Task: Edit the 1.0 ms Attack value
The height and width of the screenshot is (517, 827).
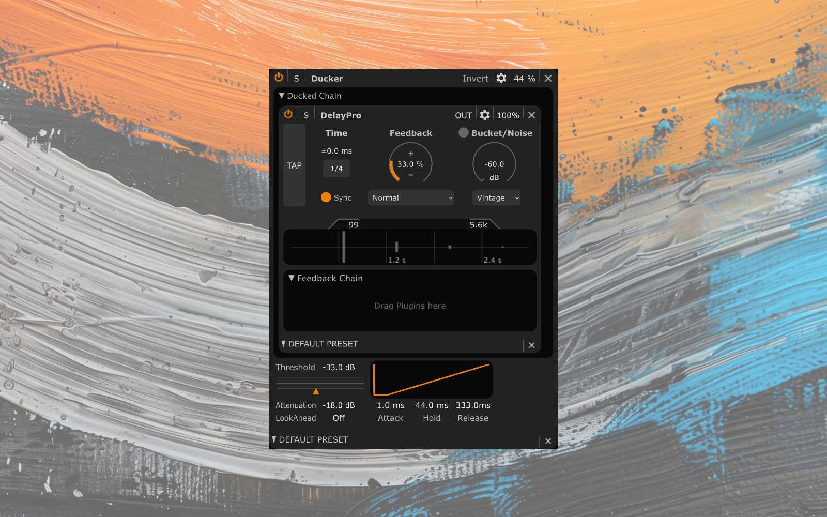Action: (391, 405)
